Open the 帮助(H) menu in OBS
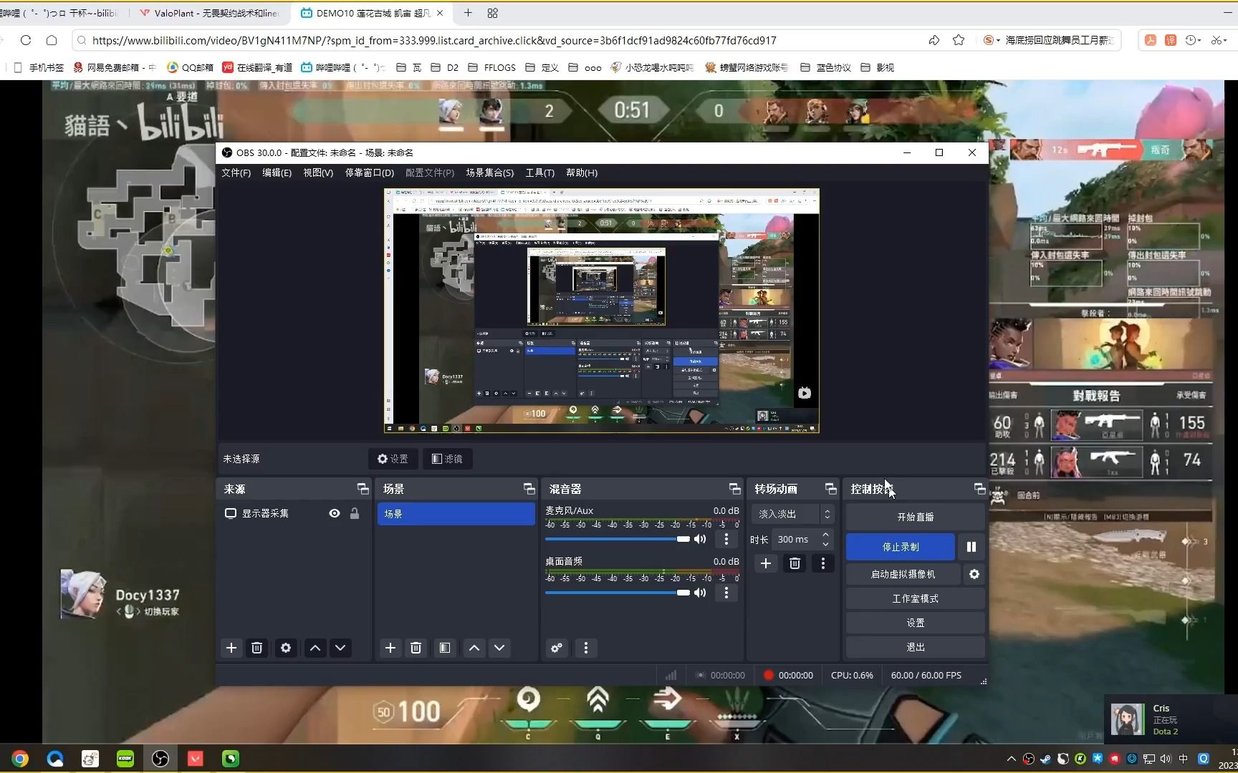1238x773 pixels. (582, 172)
